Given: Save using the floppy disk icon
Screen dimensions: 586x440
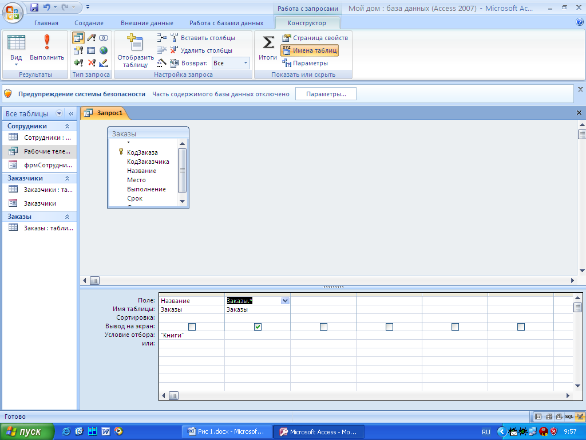Looking at the screenshot, I should [34, 7].
